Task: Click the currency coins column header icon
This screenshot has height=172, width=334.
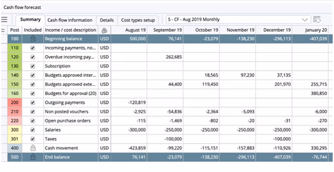Action: coord(104,31)
